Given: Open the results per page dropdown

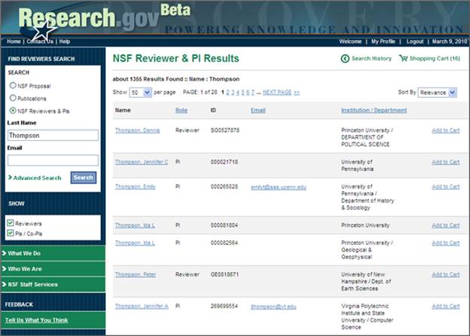Looking at the screenshot, I should pos(140,92).
